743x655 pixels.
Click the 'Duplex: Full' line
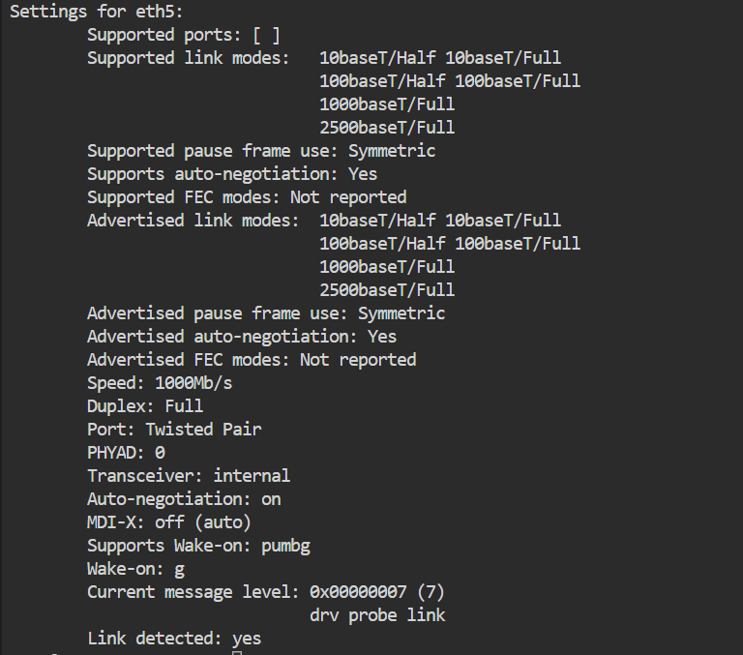point(145,406)
